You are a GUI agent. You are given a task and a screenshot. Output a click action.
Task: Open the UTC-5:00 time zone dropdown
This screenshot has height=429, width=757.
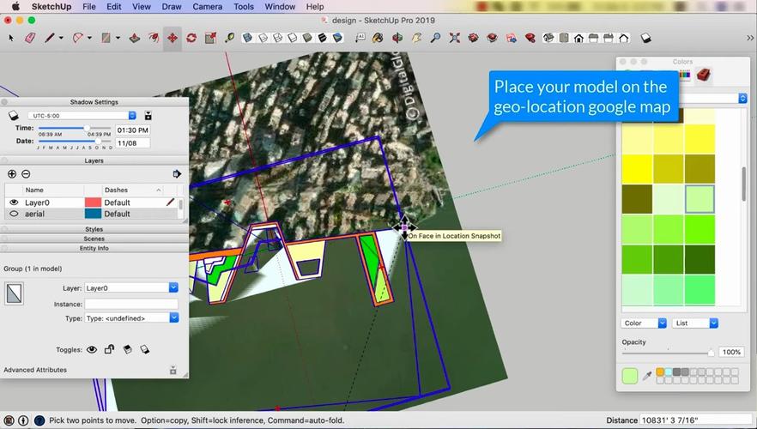coord(82,116)
